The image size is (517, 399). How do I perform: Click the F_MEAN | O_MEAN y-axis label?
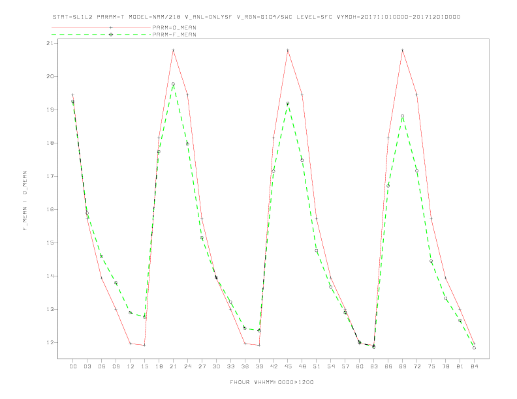coord(25,201)
